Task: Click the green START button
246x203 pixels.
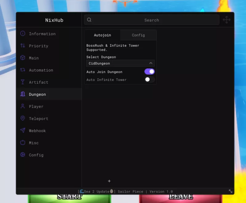Action: 69,199
